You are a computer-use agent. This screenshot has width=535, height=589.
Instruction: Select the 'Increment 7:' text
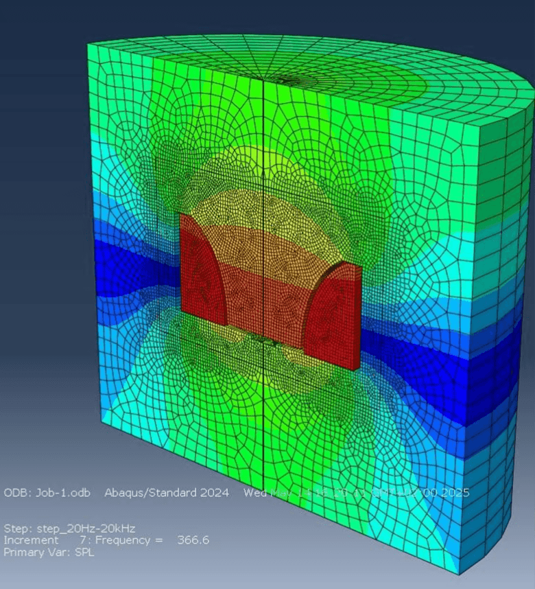(x=48, y=540)
